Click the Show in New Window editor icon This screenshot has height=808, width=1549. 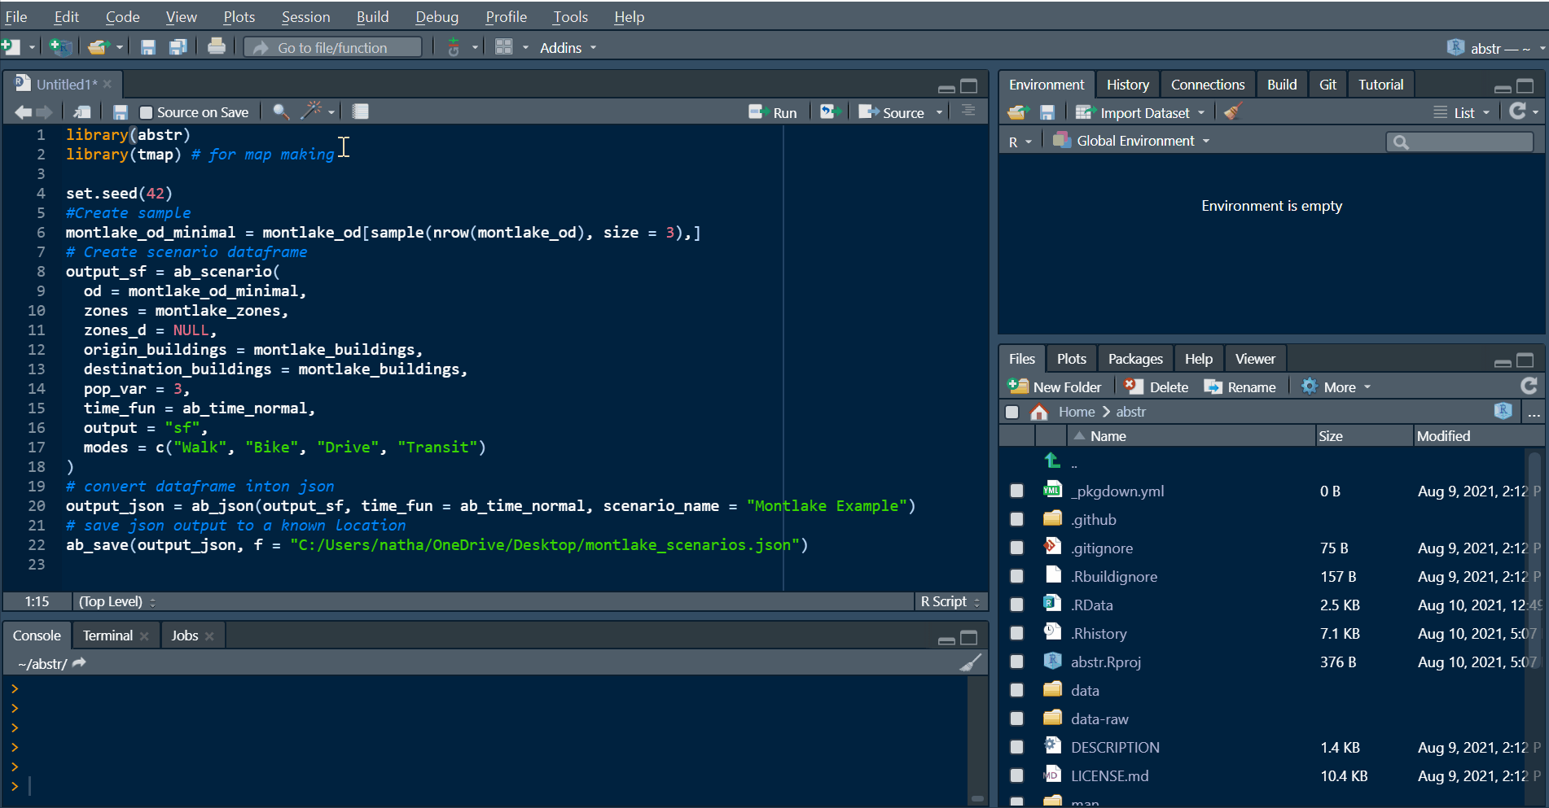click(x=82, y=111)
